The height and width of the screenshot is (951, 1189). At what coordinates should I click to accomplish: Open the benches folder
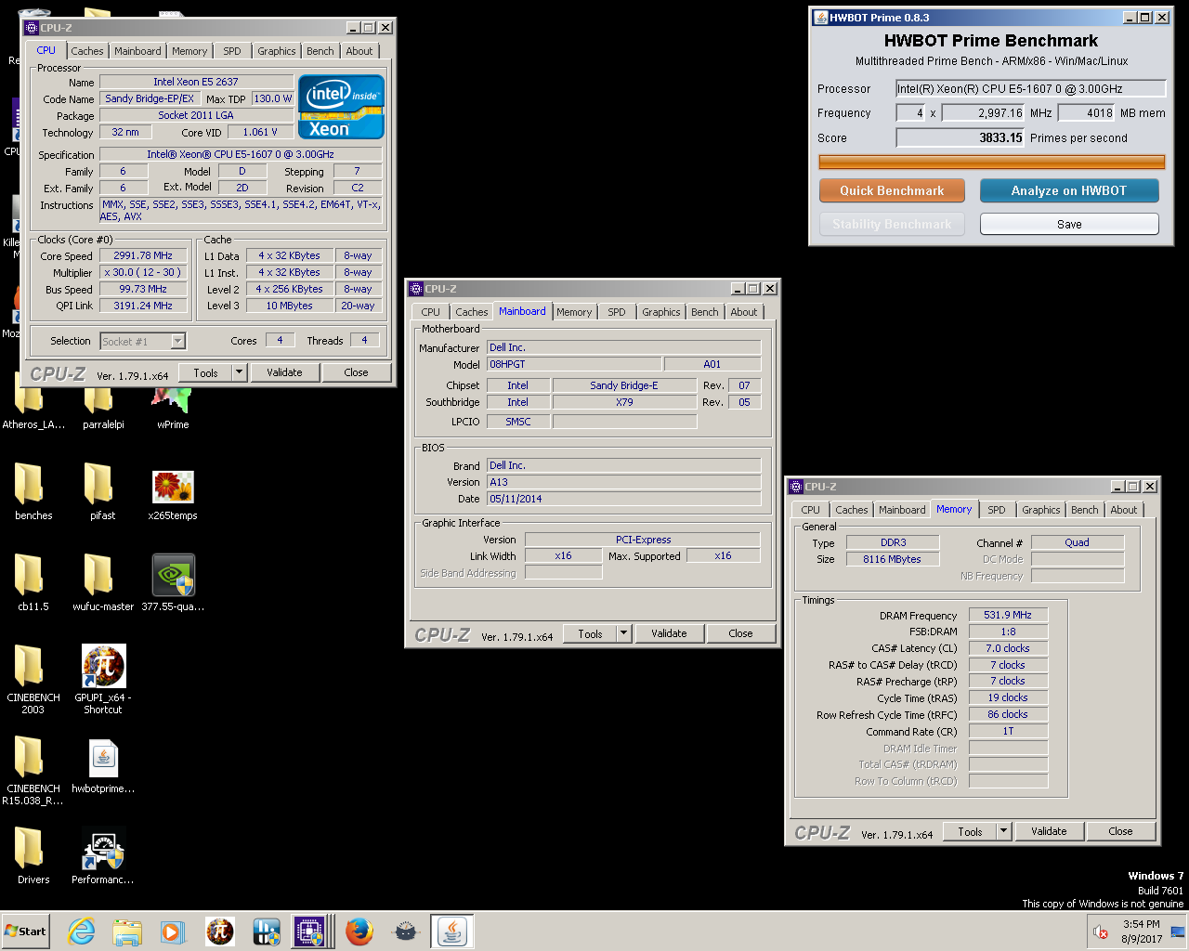33,492
